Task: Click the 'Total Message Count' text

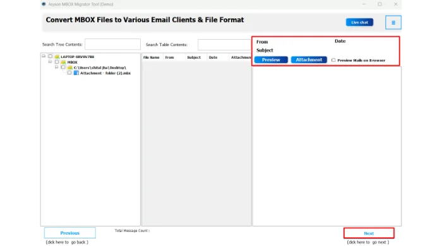Action: [x=132, y=231]
